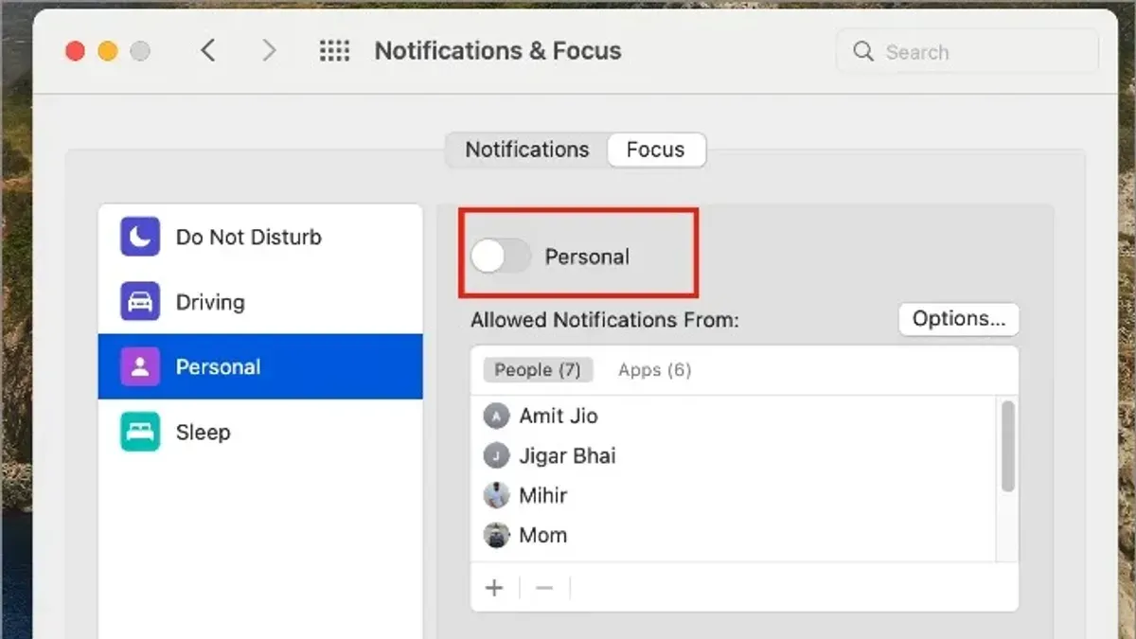Select Mihir in the list

[734, 495]
